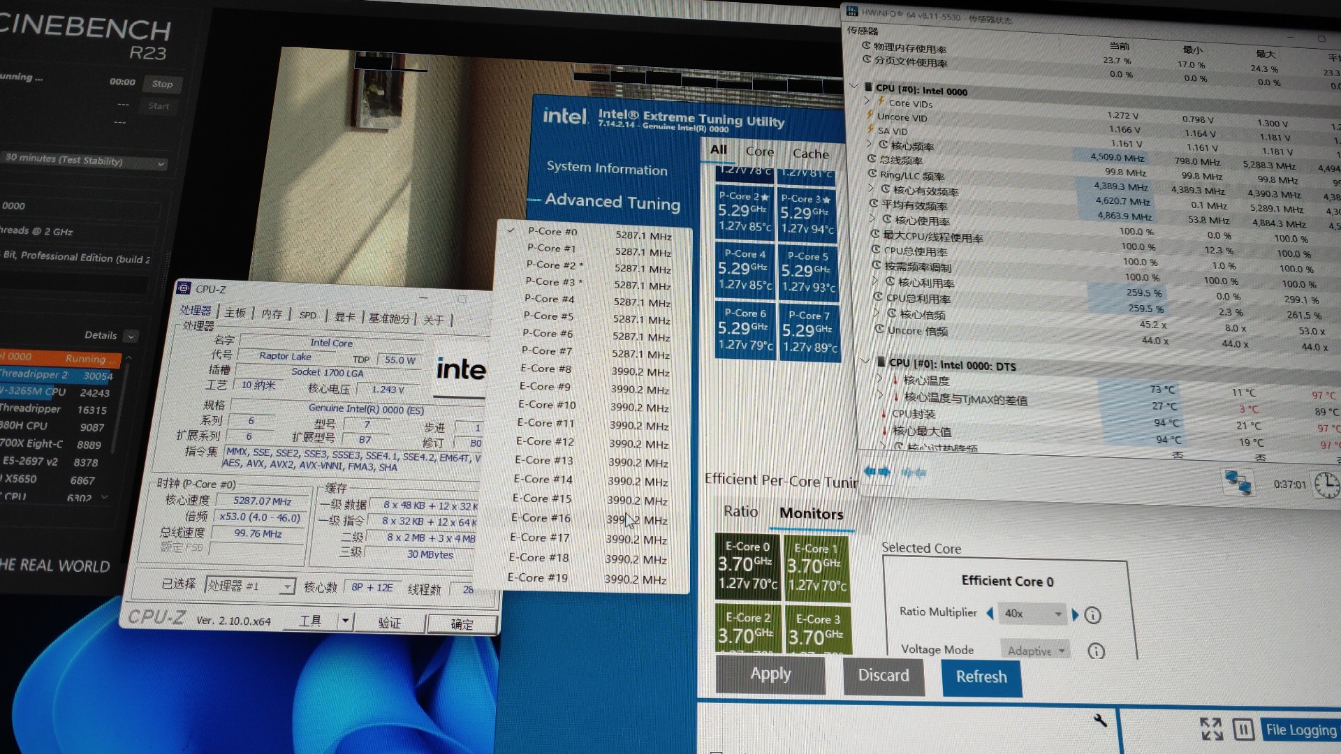Click clock icon beside 总线频率

pyautogui.click(x=872, y=159)
